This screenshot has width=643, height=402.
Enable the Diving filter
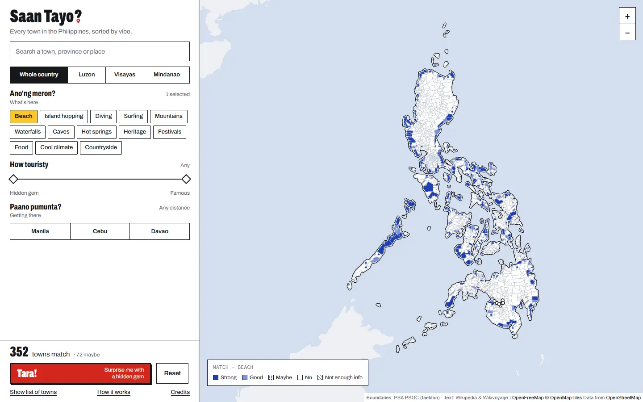tap(104, 117)
